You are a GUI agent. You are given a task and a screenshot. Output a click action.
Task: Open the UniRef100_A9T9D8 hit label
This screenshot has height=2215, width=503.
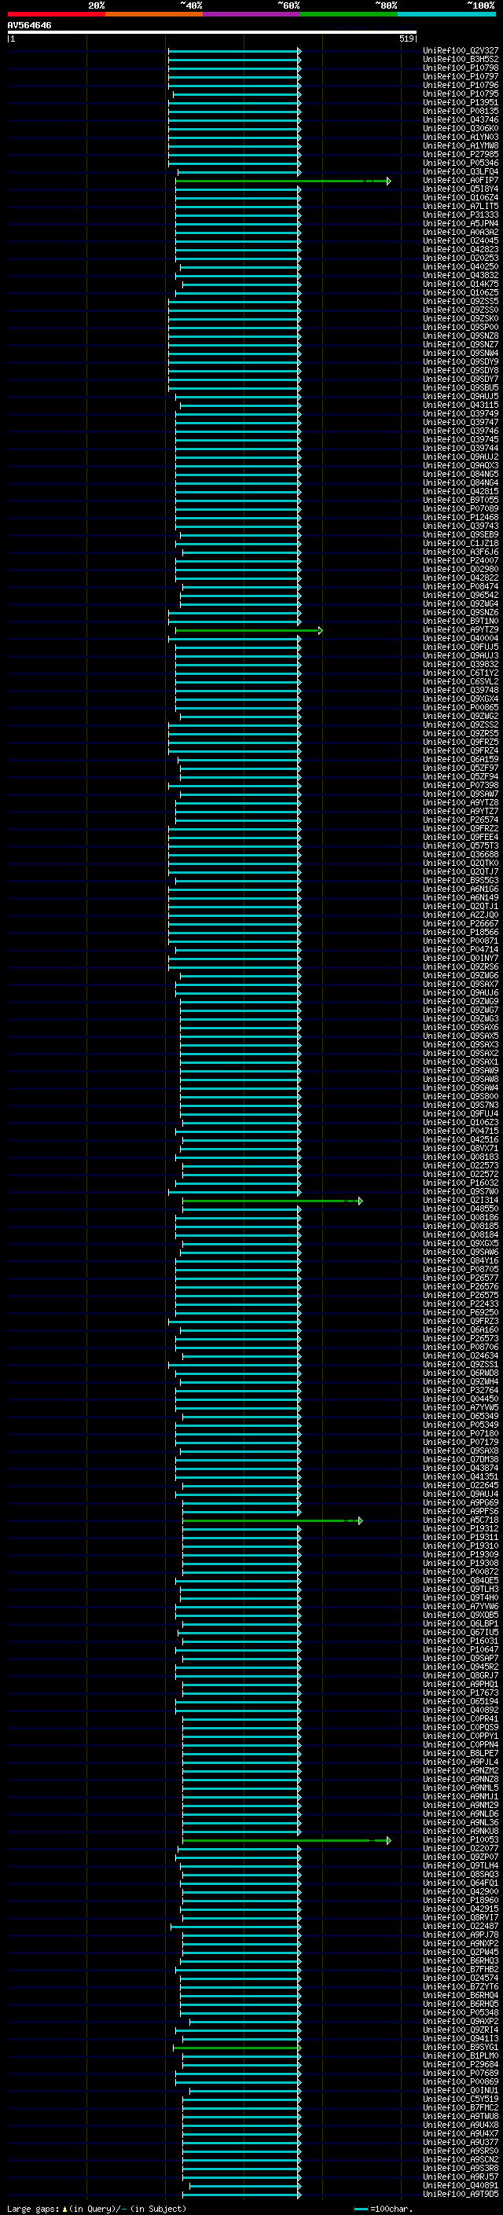pyautogui.click(x=460, y=2195)
